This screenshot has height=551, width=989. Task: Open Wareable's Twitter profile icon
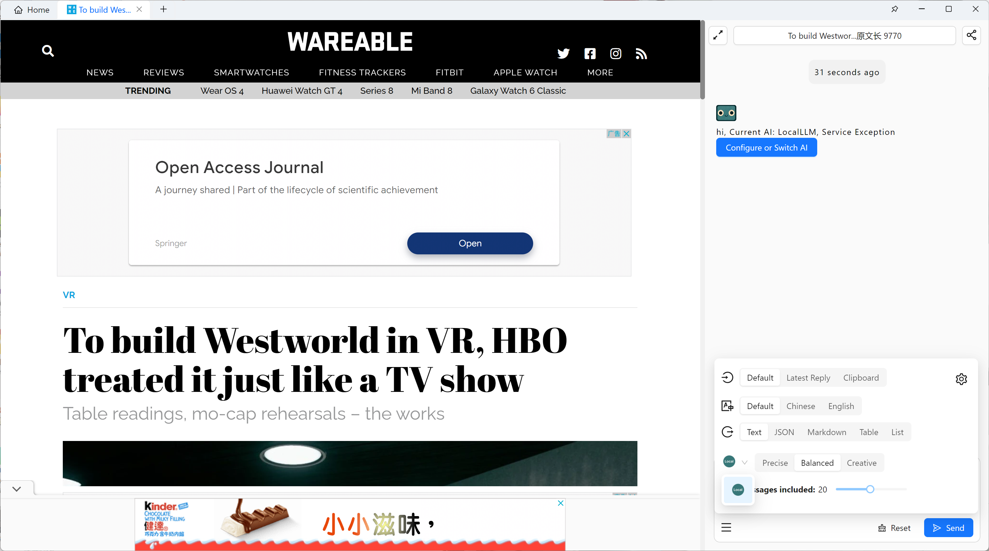pos(563,54)
